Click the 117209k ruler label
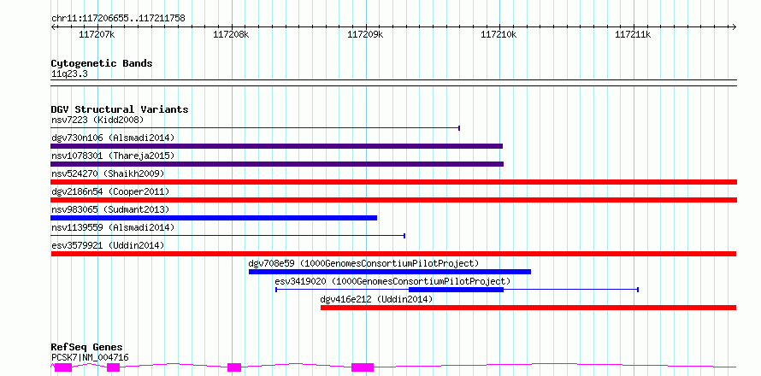 pos(365,34)
